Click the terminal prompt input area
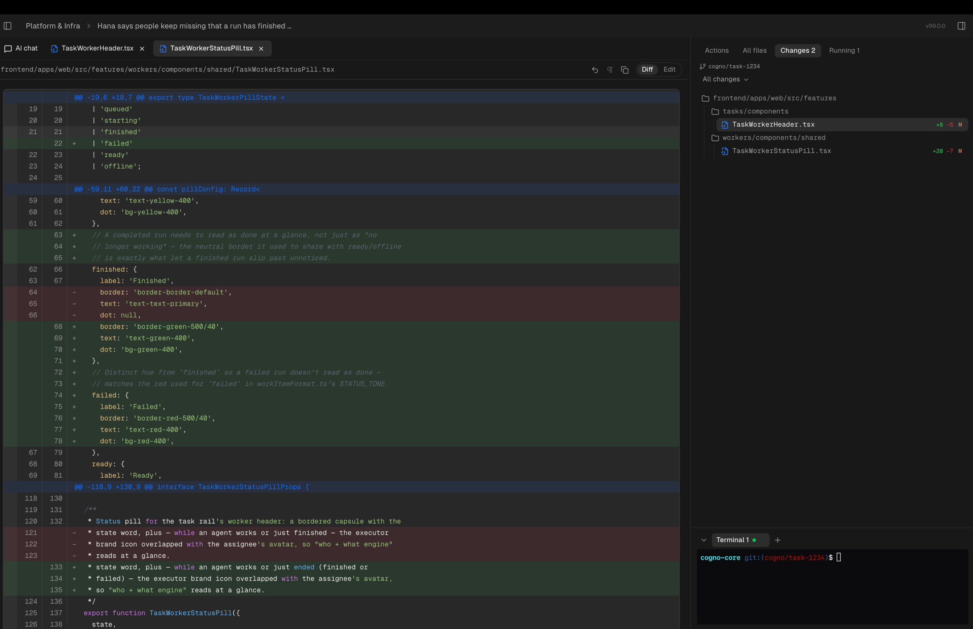The width and height of the screenshot is (973, 629). 832,586
